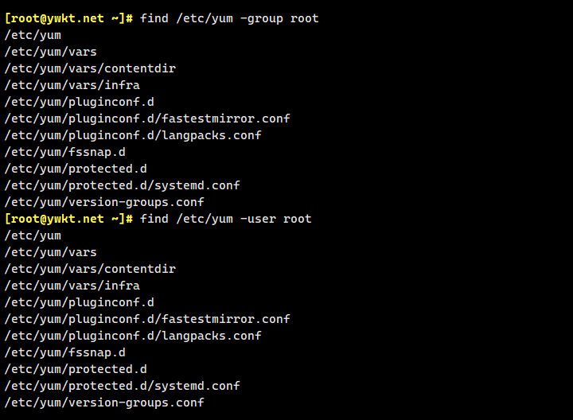Click systemd.conf path in the -user results
Screen dimensions: 573x420
(123, 386)
